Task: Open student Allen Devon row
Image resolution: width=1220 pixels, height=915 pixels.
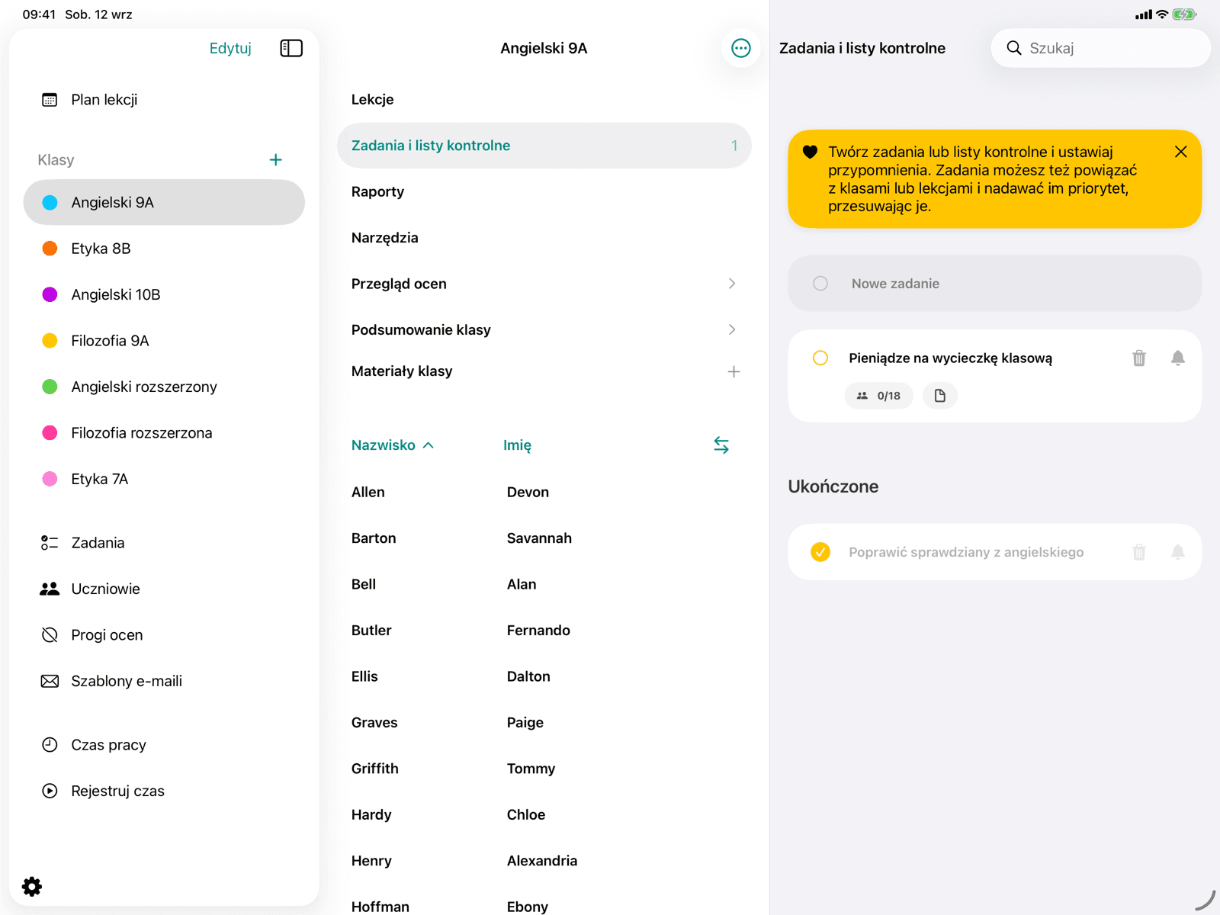Action: tap(544, 492)
